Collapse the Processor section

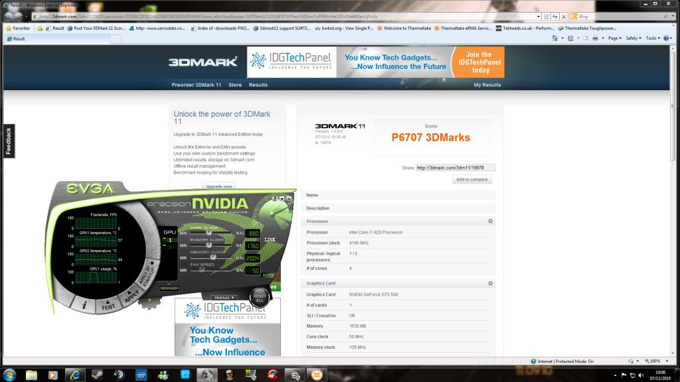pos(490,221)
